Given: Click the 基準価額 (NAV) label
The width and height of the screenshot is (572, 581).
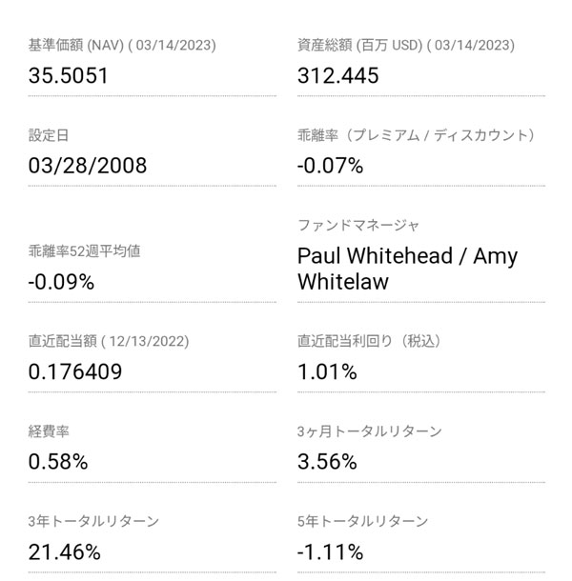Looking at the screenshot, I should 122,45.
